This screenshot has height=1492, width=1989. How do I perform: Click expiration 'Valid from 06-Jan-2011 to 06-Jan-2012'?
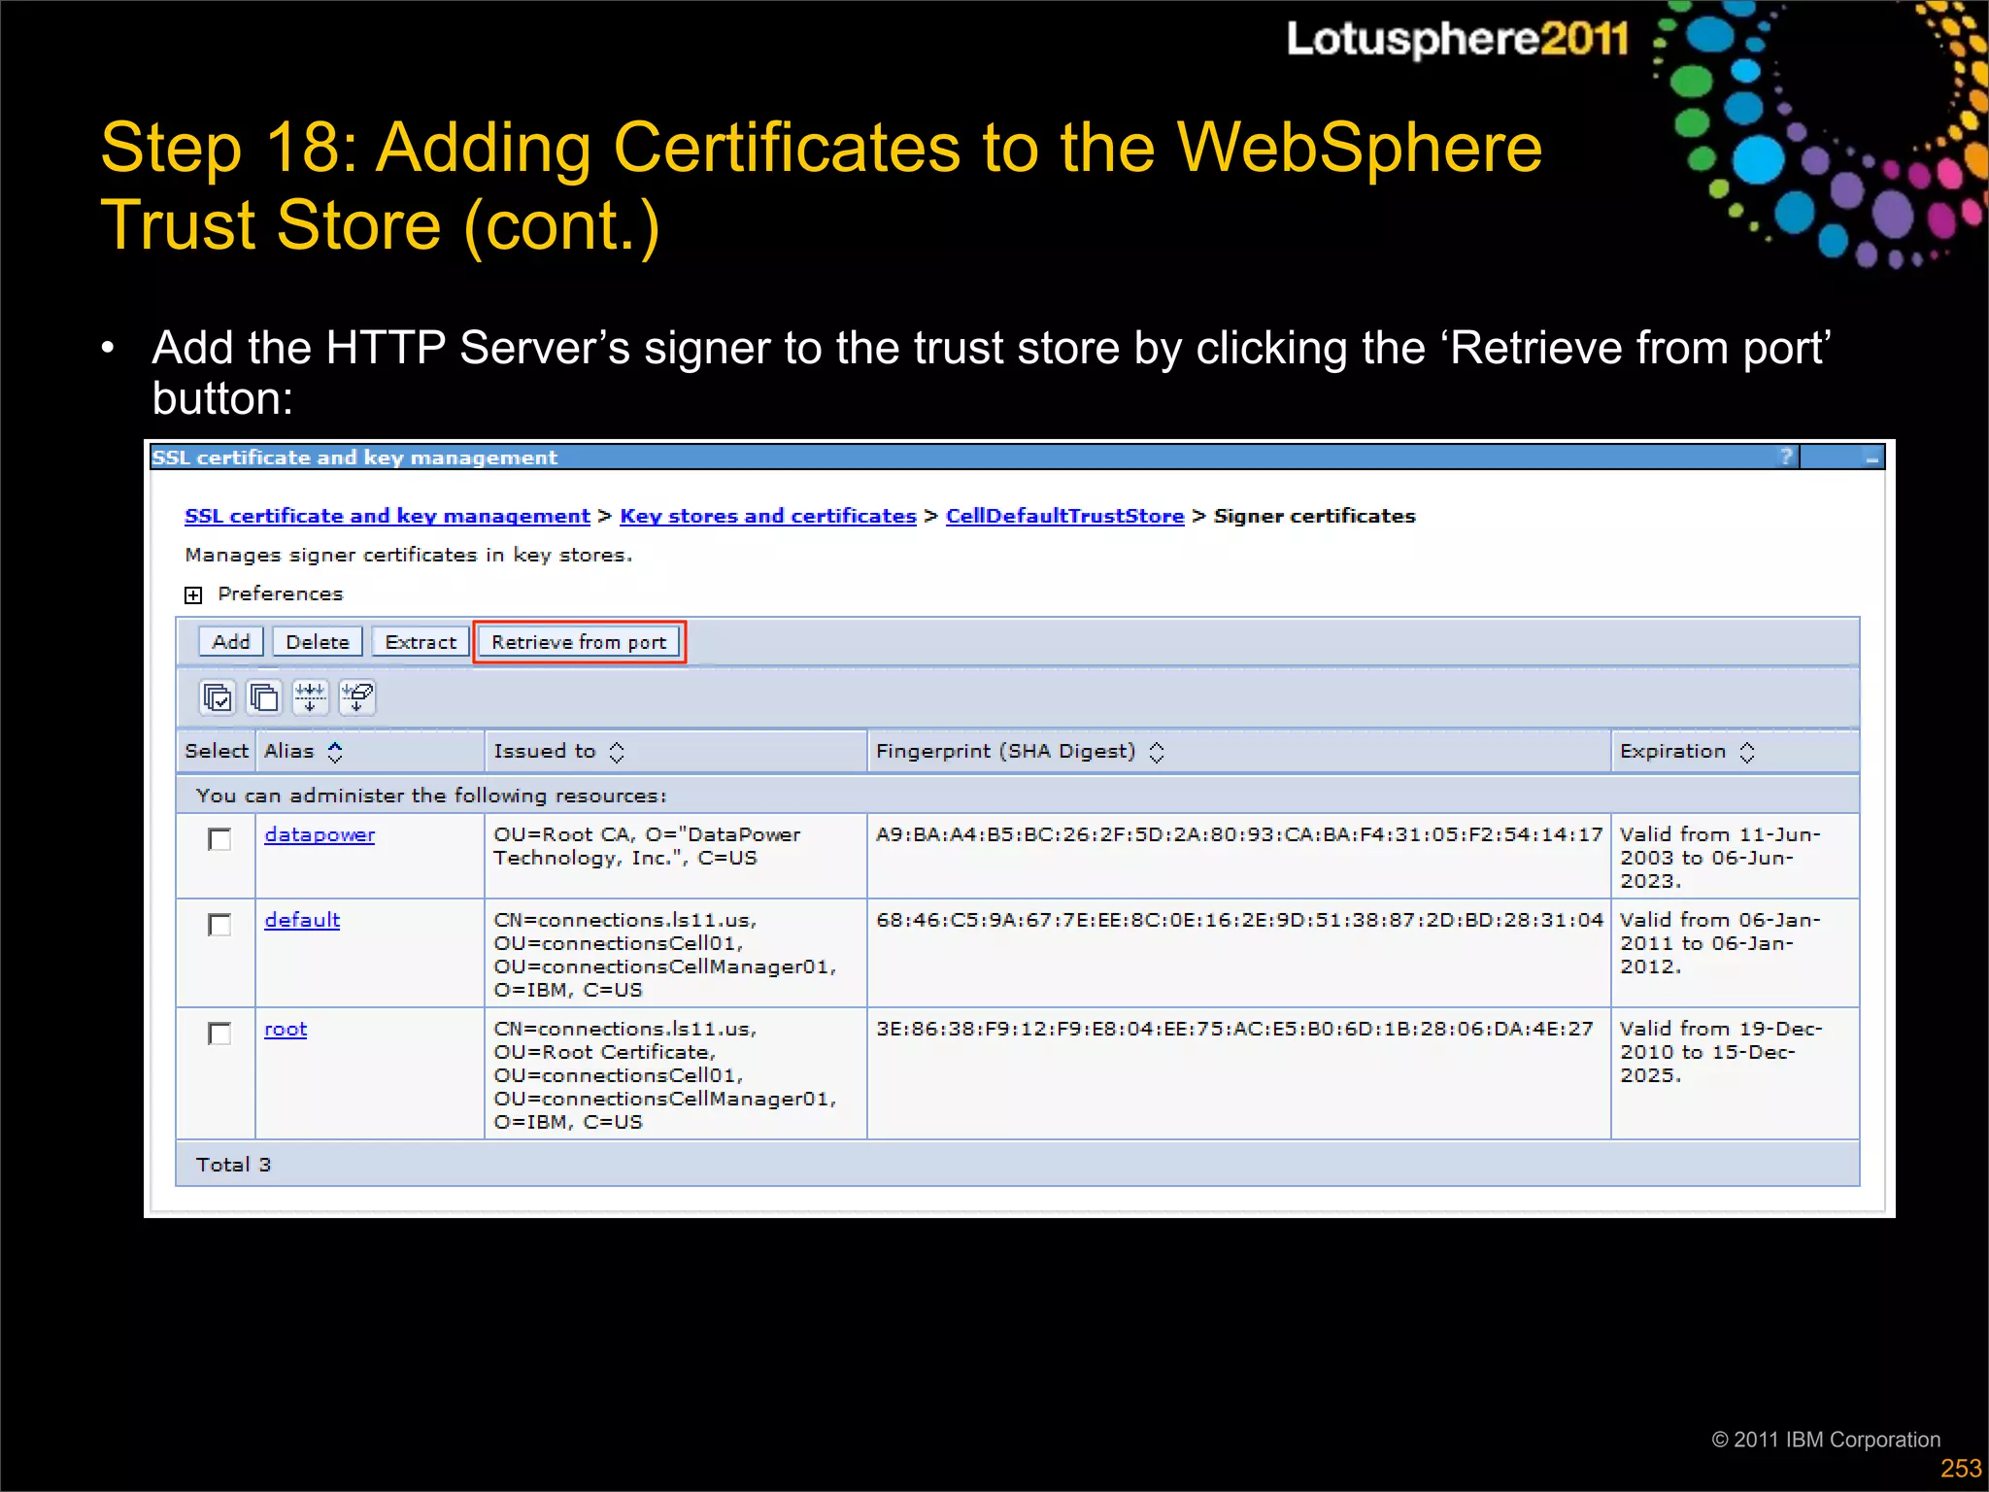click(x=1720, y=943)
